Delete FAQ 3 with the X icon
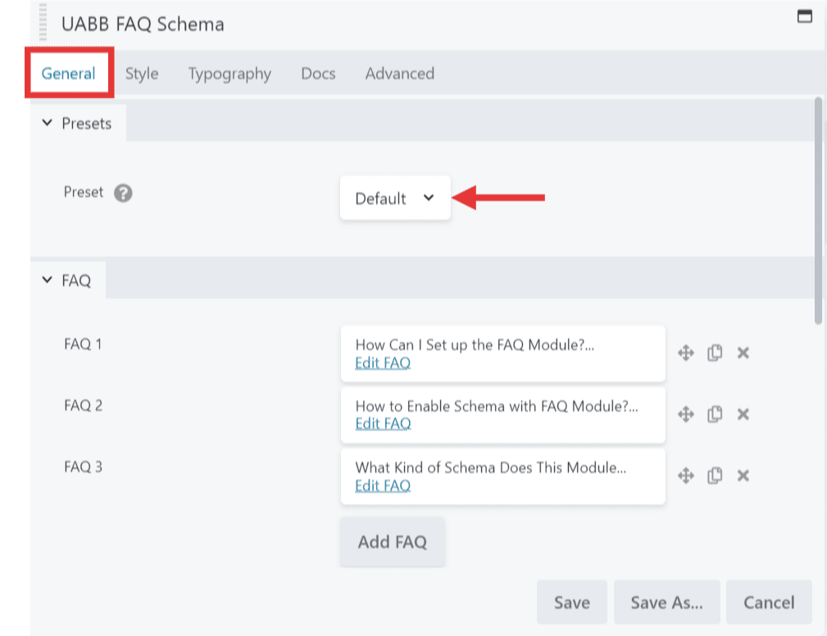The image size is (827, 636). pos(743,476)
